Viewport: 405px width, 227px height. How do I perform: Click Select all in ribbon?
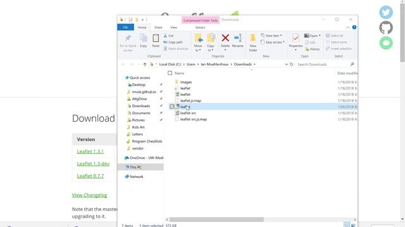[x=335, y=35]
